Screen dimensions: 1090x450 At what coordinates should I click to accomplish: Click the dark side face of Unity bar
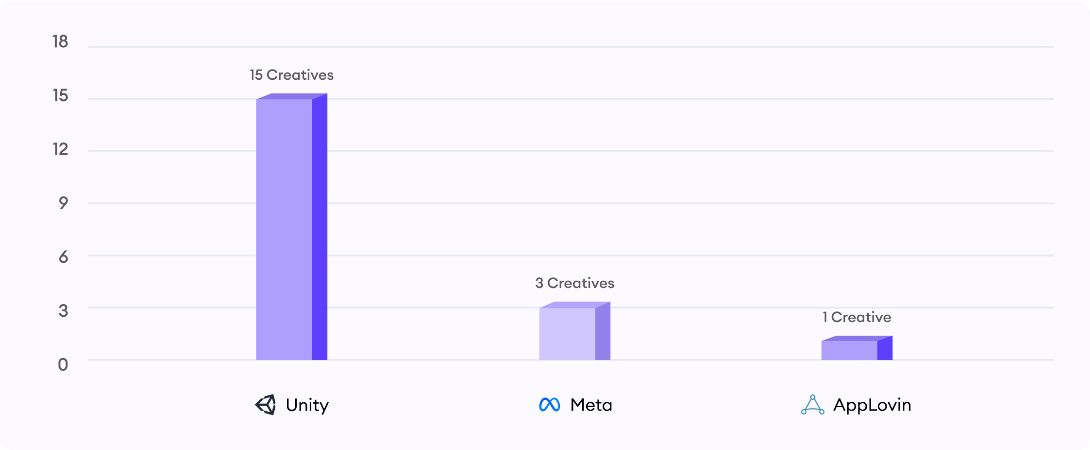coord(320,227)
